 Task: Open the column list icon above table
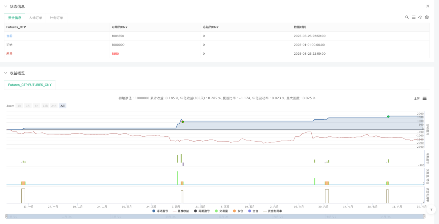coord(414,17)
